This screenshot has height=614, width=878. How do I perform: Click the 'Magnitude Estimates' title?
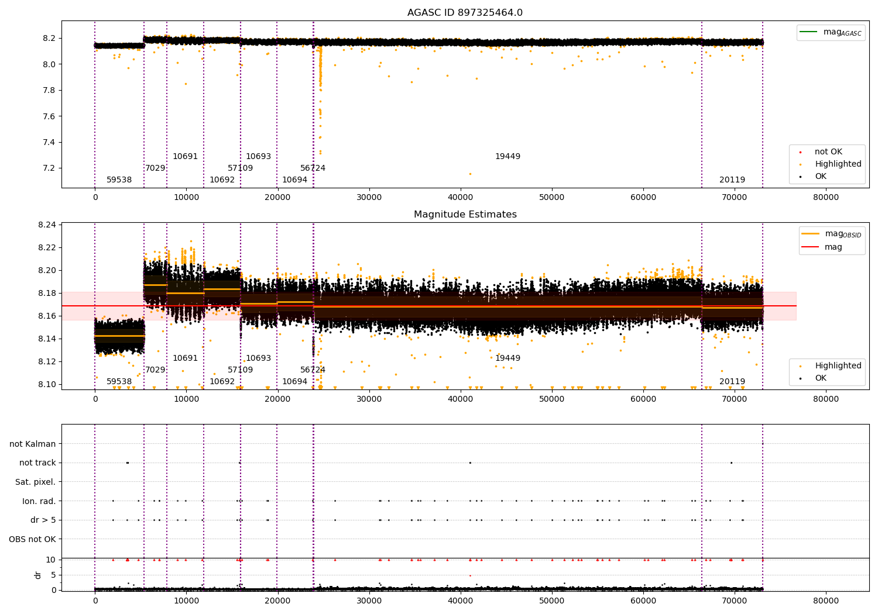[x=465, y=215]
